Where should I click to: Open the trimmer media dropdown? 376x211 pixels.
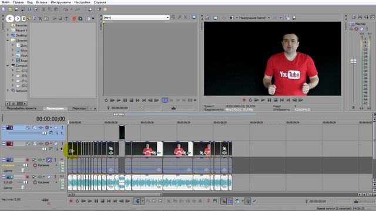(x=167, y=18)
